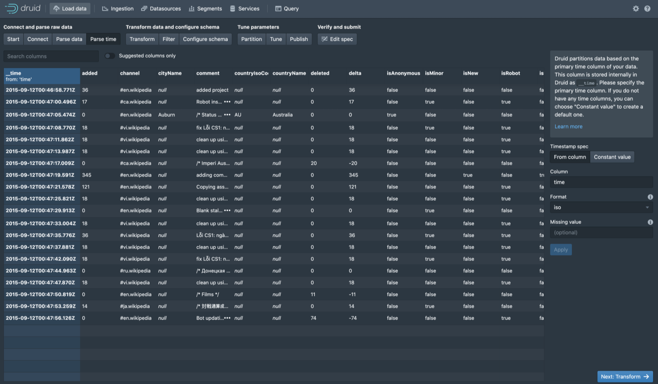Screen dimensions: 658x384
Task: Go to Ingestion view
Action: coord(118,8)
